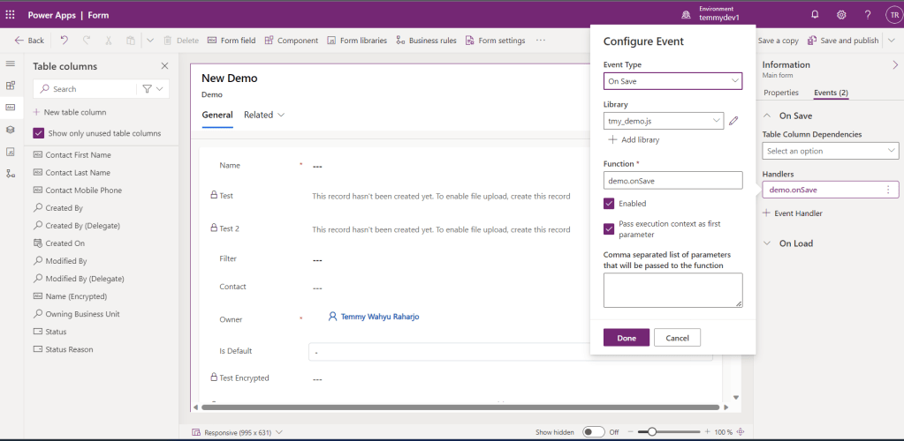Open settings gear in header
The image size is (904, 441).
click(x=841, y=15)
